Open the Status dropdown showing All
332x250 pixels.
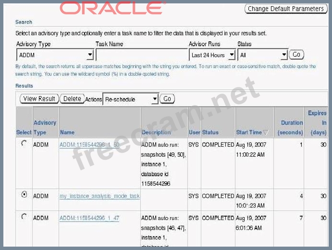pyautogui.click(x=262, y=55)
